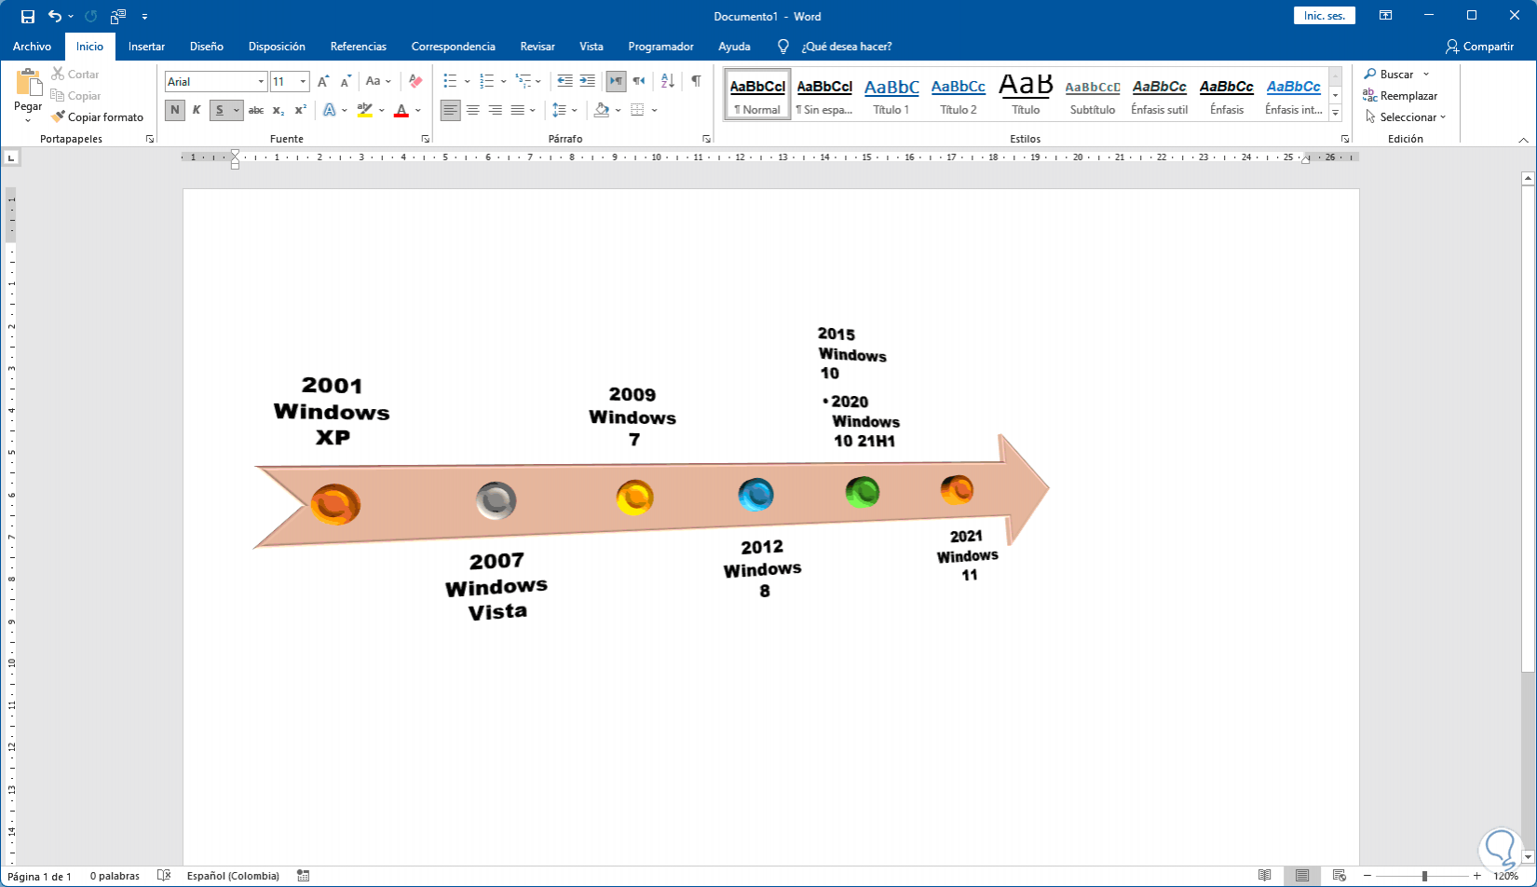Apply the Título 1 style
Viewport: 1537px width, 887px height.
pos(891,95)
